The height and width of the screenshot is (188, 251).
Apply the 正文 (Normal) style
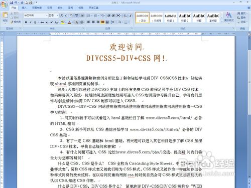click(x=142, y=18)
